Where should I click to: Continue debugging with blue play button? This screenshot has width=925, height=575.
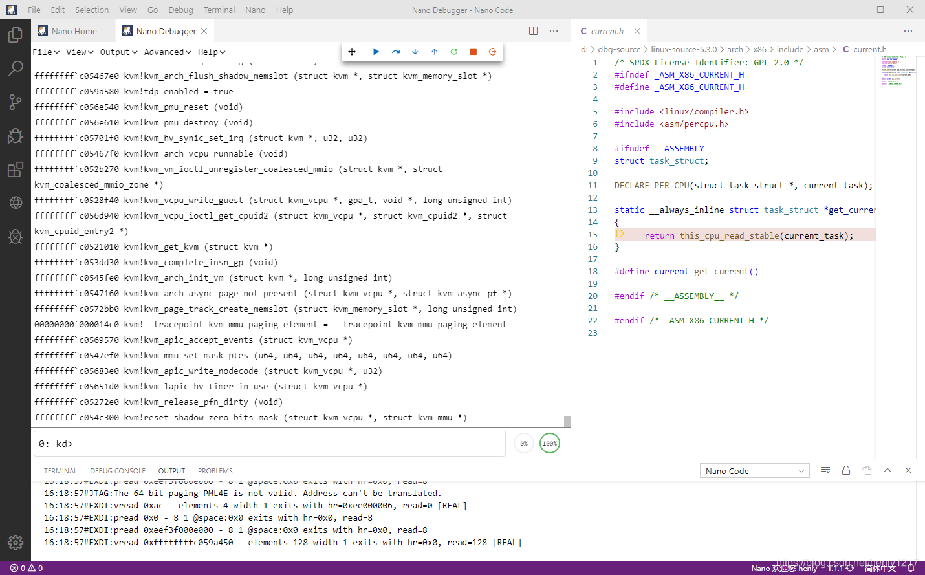click(x=376, y=52)
